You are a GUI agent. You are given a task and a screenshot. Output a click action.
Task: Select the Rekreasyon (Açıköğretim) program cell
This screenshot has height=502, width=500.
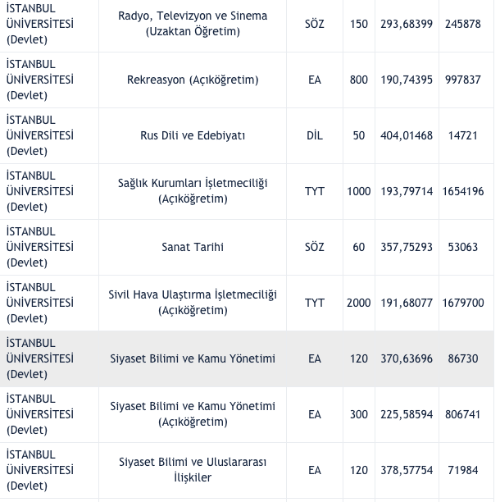193,80
